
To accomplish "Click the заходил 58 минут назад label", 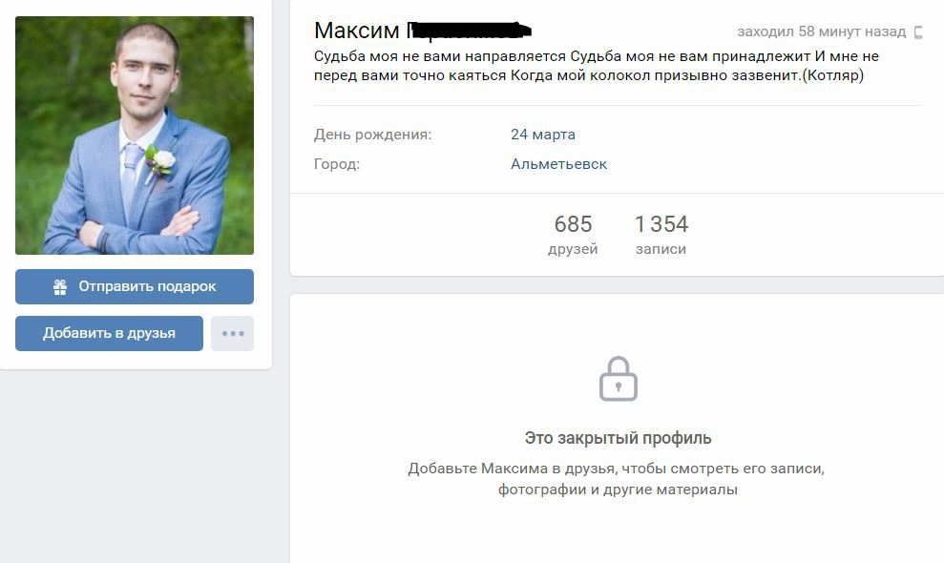I will point(821,31).
